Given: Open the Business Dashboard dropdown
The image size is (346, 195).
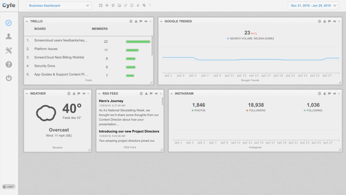Looking at the screenshot, I should point(59,6).
